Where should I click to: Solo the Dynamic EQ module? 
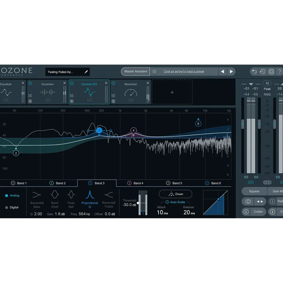(72, 101)
